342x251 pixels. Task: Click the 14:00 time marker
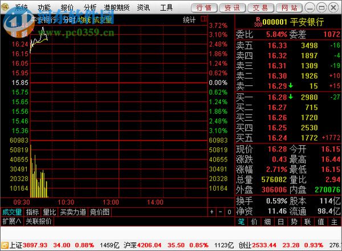pos(155,203)
